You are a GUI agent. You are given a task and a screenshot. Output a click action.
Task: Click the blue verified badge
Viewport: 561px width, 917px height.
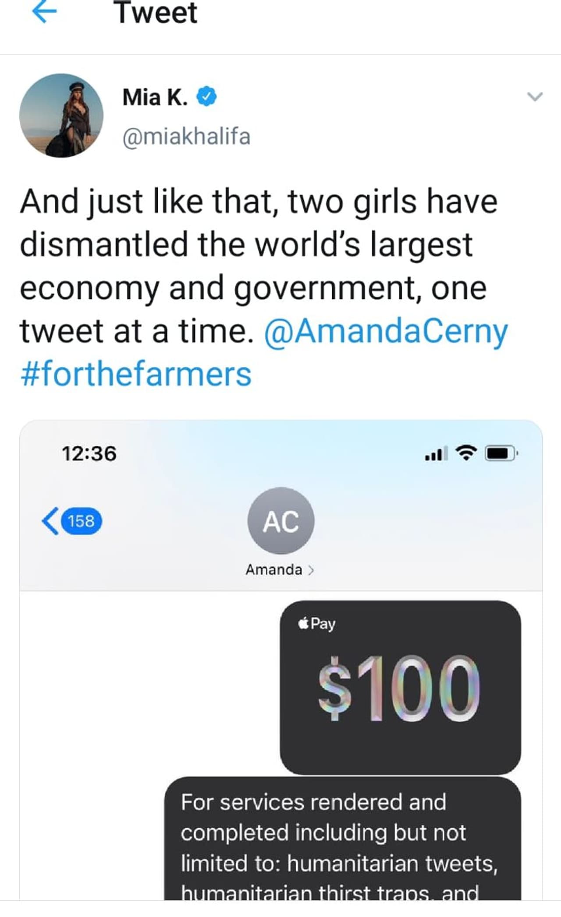(206, 97)
